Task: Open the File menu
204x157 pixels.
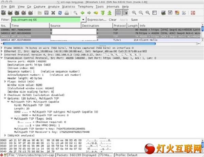Action: tap(4, 7)
